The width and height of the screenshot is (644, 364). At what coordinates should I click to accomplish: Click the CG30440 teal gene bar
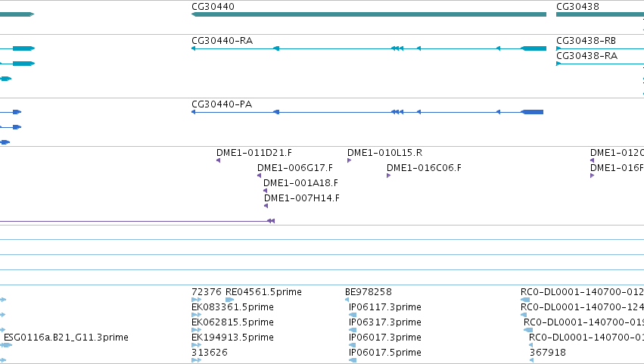click(x=369, y=14)
